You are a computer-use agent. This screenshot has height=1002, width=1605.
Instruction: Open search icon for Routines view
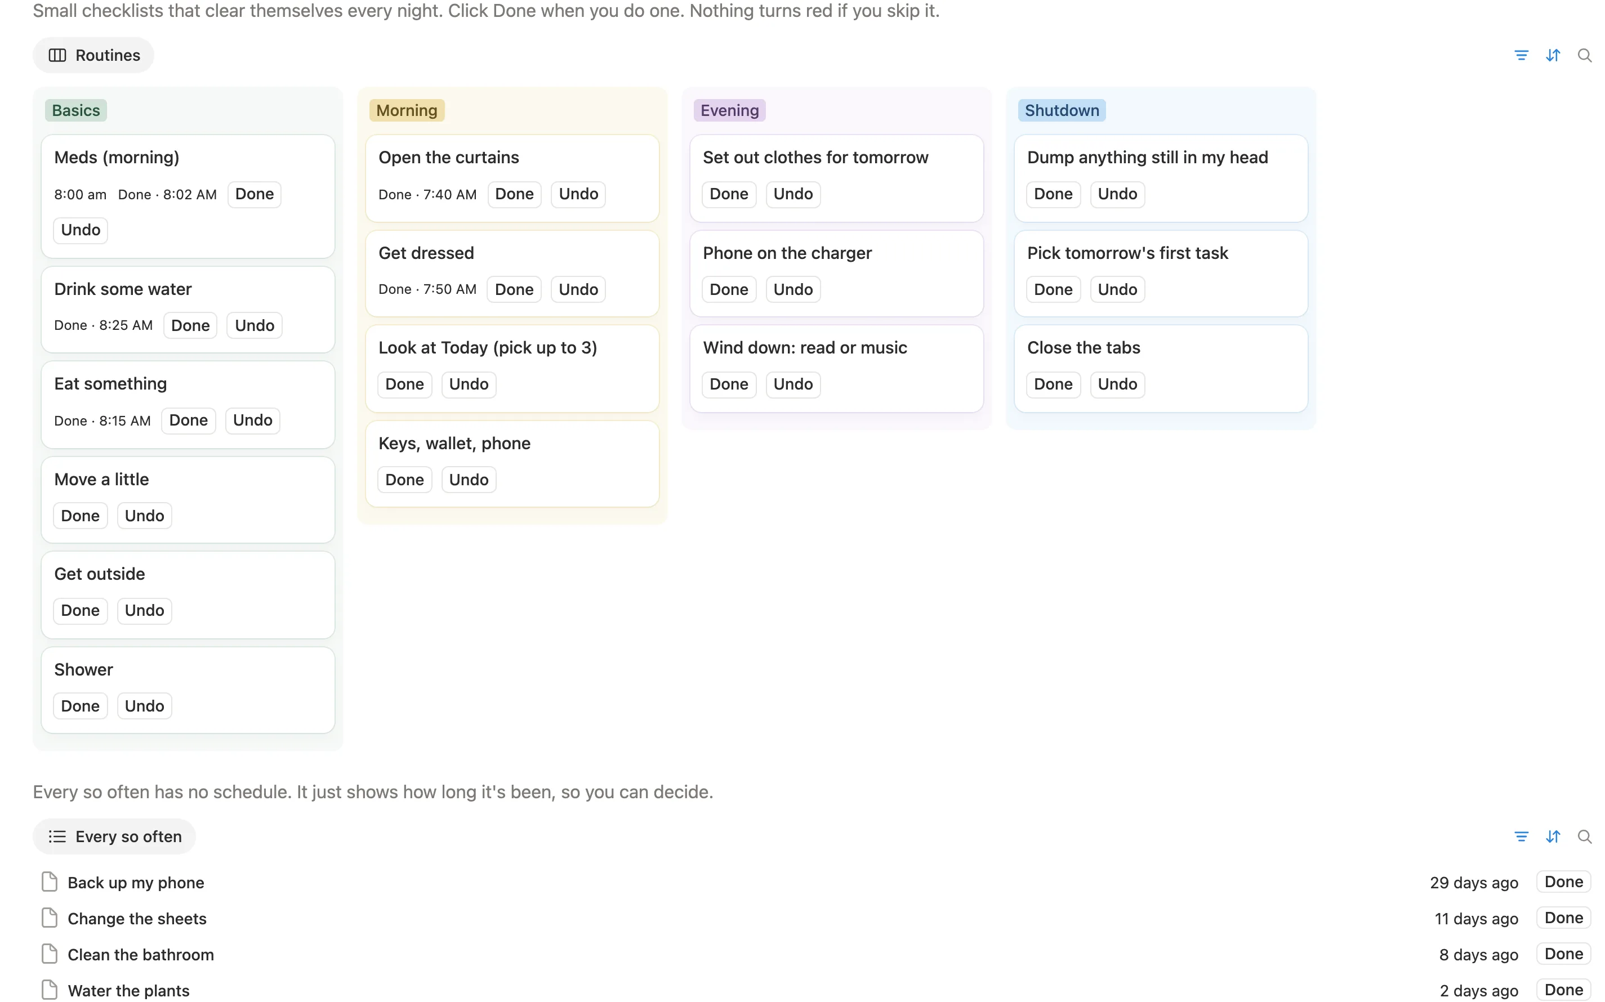1584,55
